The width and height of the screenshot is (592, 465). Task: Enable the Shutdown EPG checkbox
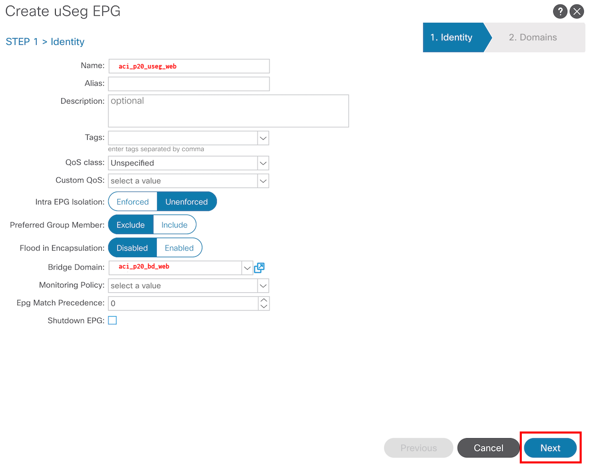(x=113, y=321)
